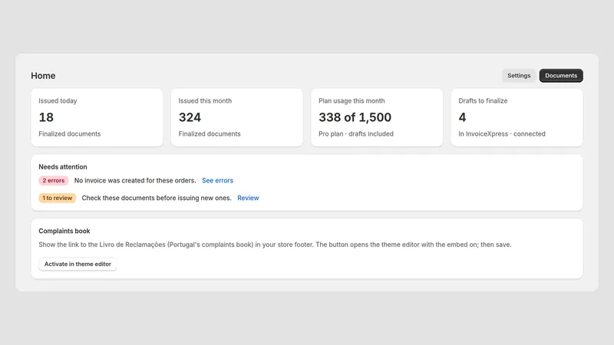Click the 338 of 1,500 usage value

pyautogui.click(x=355, y=117)
